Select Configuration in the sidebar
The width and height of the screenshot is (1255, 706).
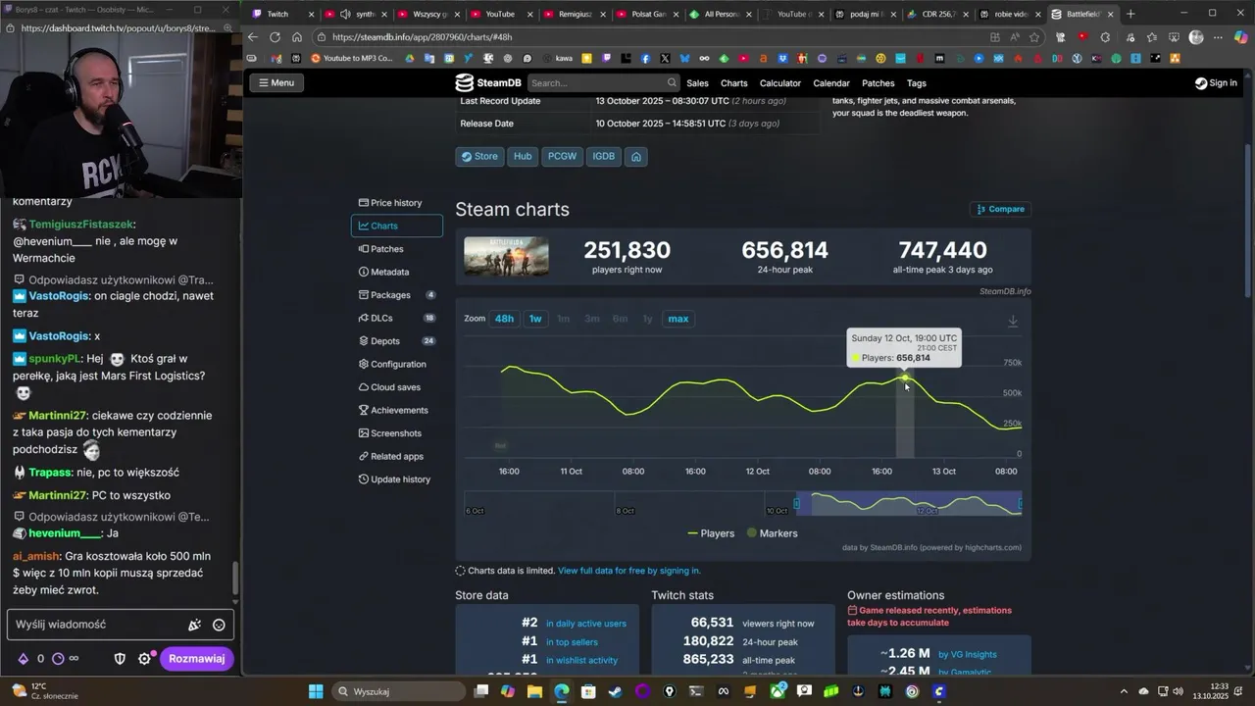[396, 364]
